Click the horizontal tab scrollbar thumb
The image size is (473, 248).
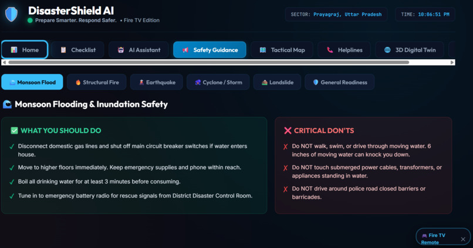pos(209,62)
